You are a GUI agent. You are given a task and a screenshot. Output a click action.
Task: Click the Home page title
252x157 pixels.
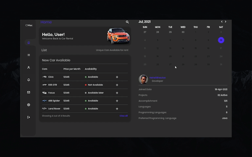click(x=46, y=22)
